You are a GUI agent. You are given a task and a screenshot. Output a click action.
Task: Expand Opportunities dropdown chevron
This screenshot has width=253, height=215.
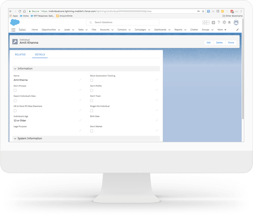(59, 30)
